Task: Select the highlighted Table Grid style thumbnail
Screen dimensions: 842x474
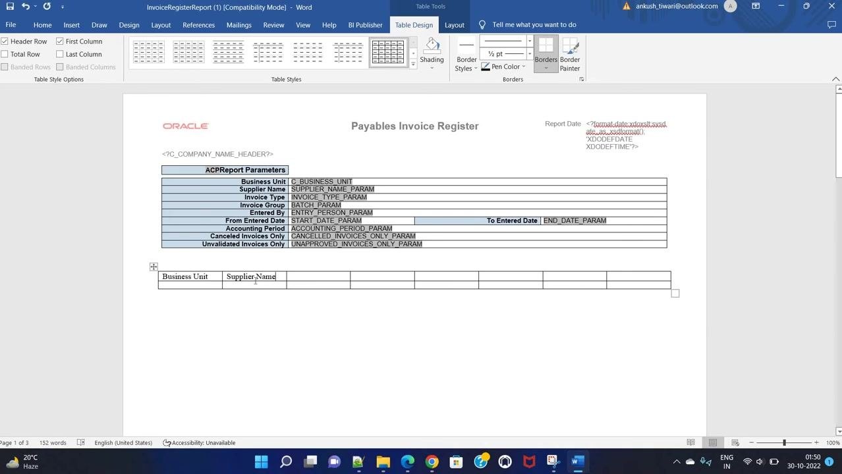Action: coord(388,52)
